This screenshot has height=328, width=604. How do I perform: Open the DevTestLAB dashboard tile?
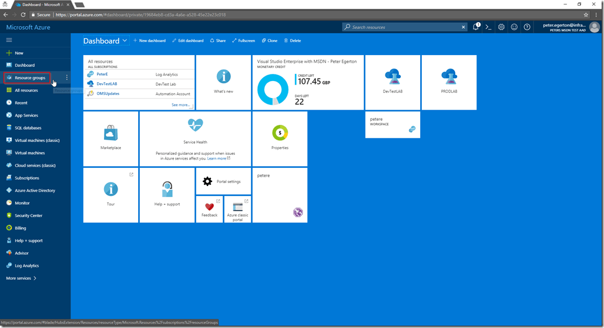coord(392,82)
